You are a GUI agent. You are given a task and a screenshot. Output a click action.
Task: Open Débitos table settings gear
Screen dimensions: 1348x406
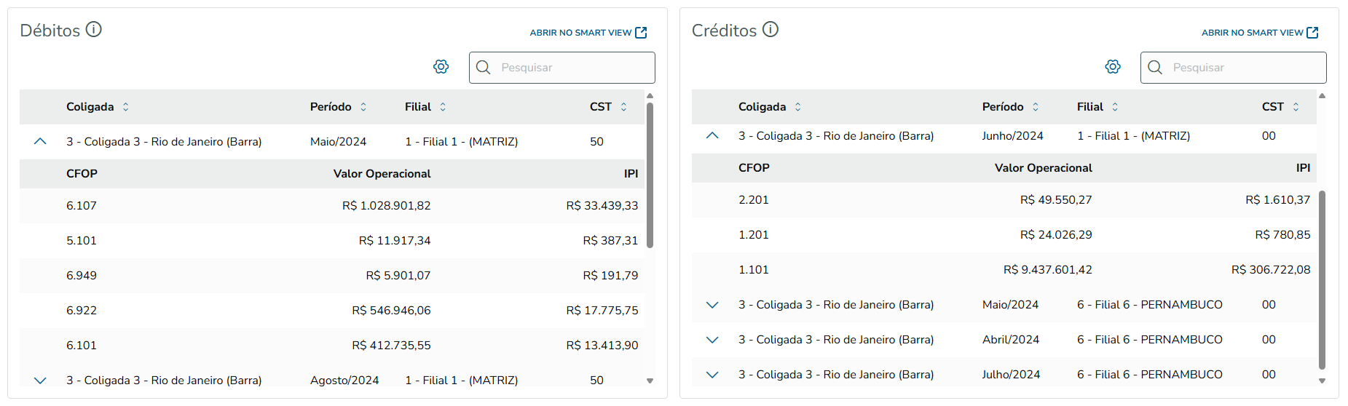point(441,67)
